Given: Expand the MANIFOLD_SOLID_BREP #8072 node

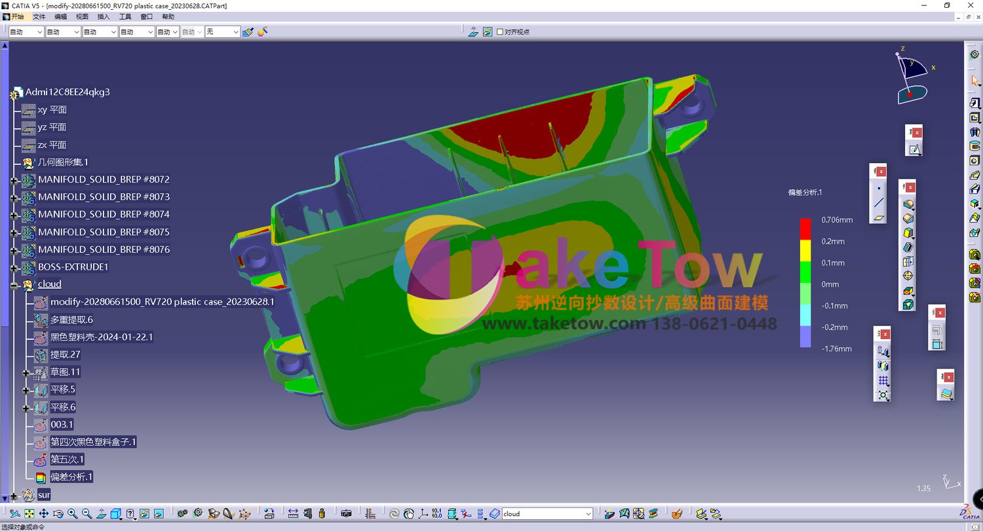Looking at the screenshot, I should (14, 180).
